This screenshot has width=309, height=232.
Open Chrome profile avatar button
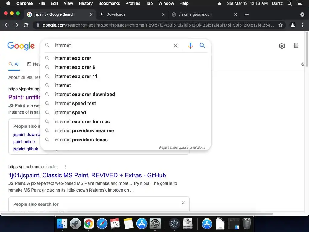point(293,25)
